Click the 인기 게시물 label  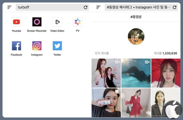(102, 53)
